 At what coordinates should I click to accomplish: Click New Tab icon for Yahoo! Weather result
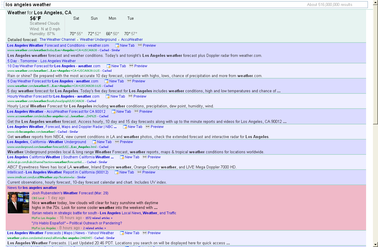click(x=122, y=233)
